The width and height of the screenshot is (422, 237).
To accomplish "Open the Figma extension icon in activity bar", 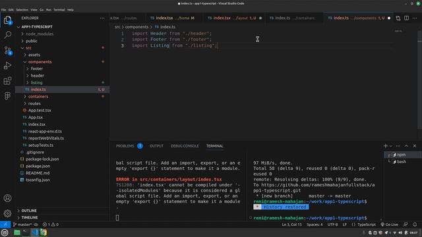I will click(x=7, y=96).
